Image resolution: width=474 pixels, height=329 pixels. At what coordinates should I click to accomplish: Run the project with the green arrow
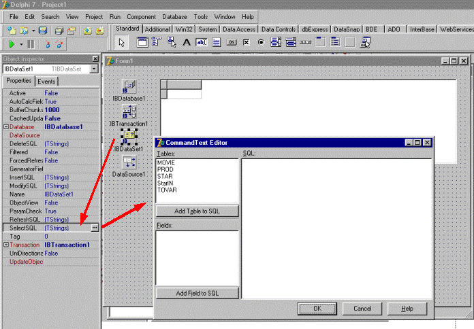point(12,44)
